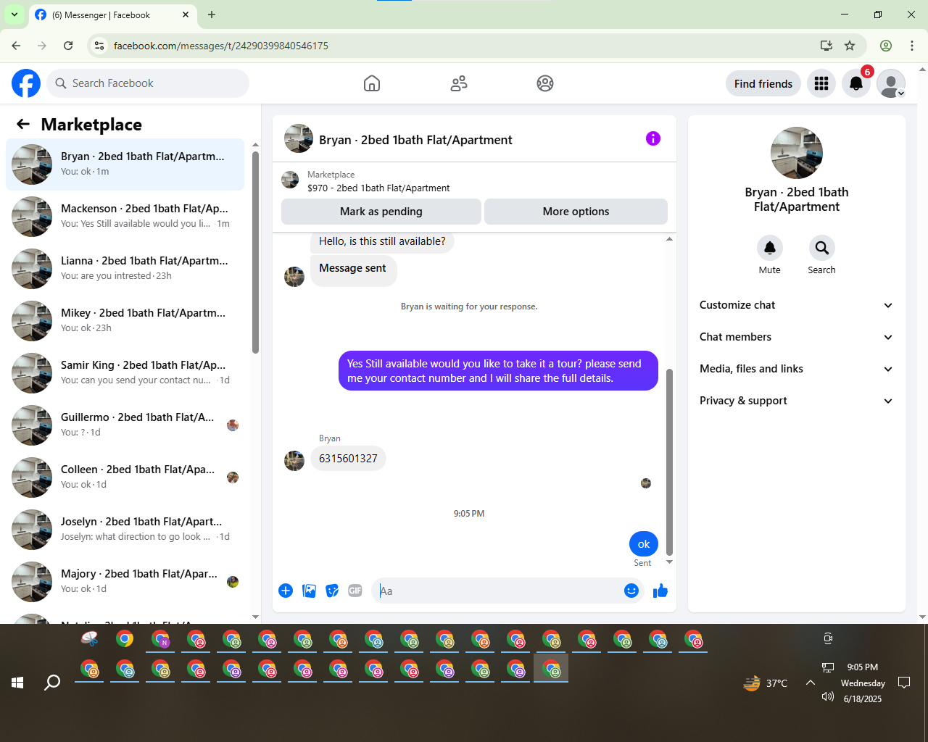Bookmark this page with the star icon
This screenshot has width=928, height=742.
(x=850, y=46)
